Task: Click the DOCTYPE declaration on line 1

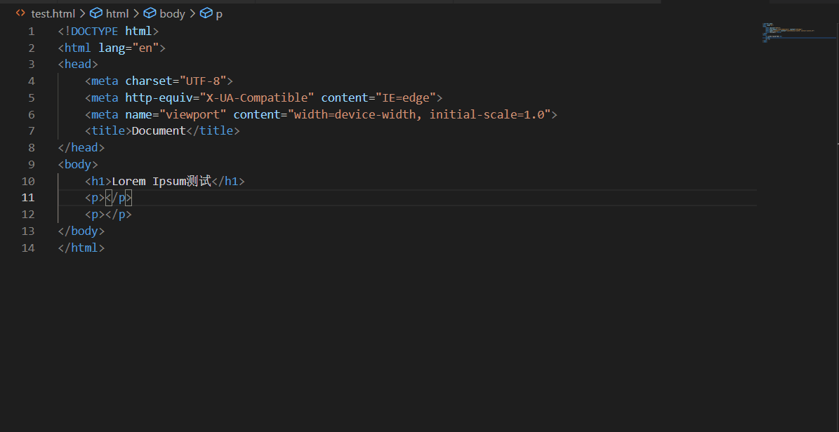Action: (x=95, y=30)
